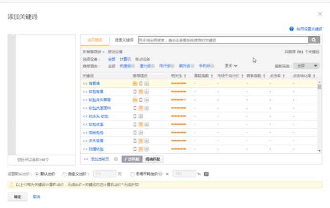Click orange tag icon in 床头背景 row
330x208 pixels.
tap(141, 141)
